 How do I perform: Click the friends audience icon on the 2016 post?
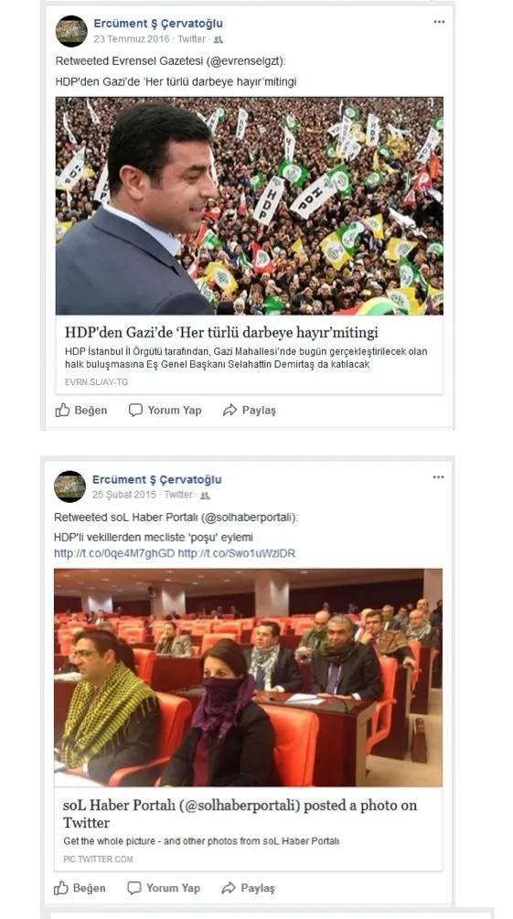[219, 40]
